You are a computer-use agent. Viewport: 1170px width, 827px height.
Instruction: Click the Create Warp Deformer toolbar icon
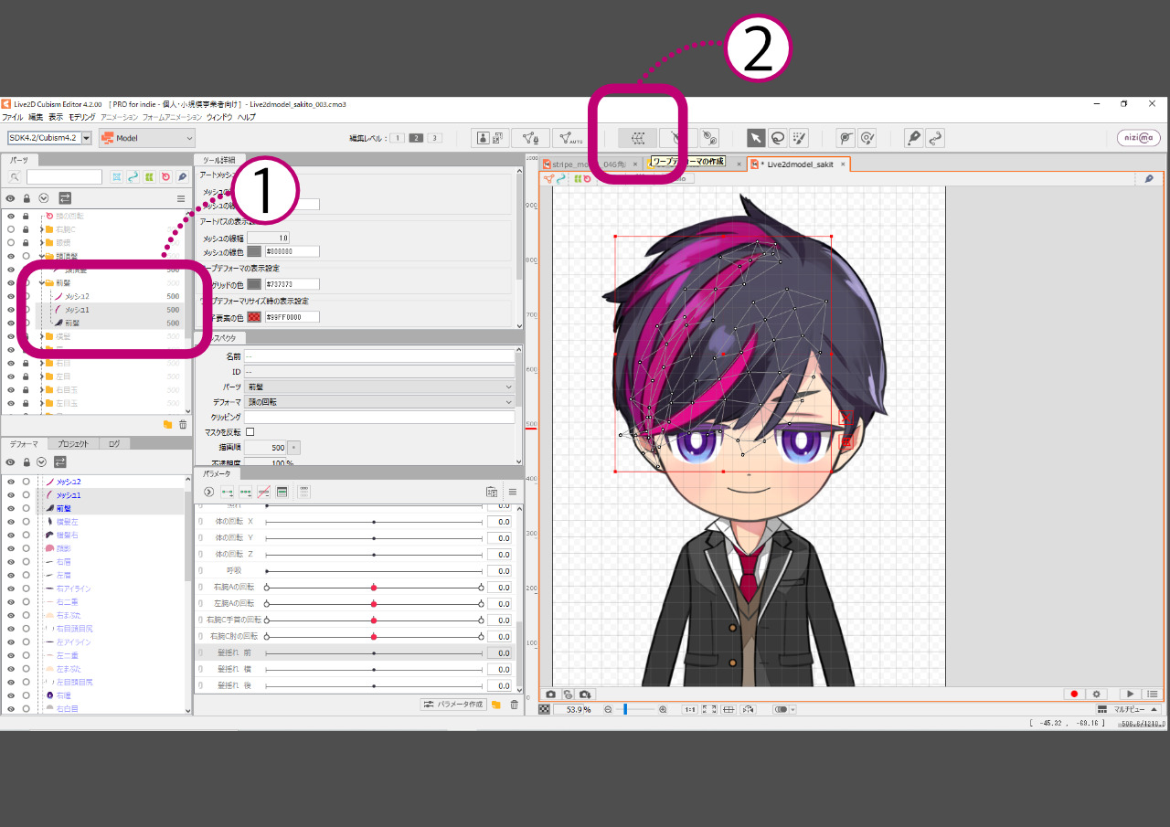pyautogui.click(x=638, y=138)
